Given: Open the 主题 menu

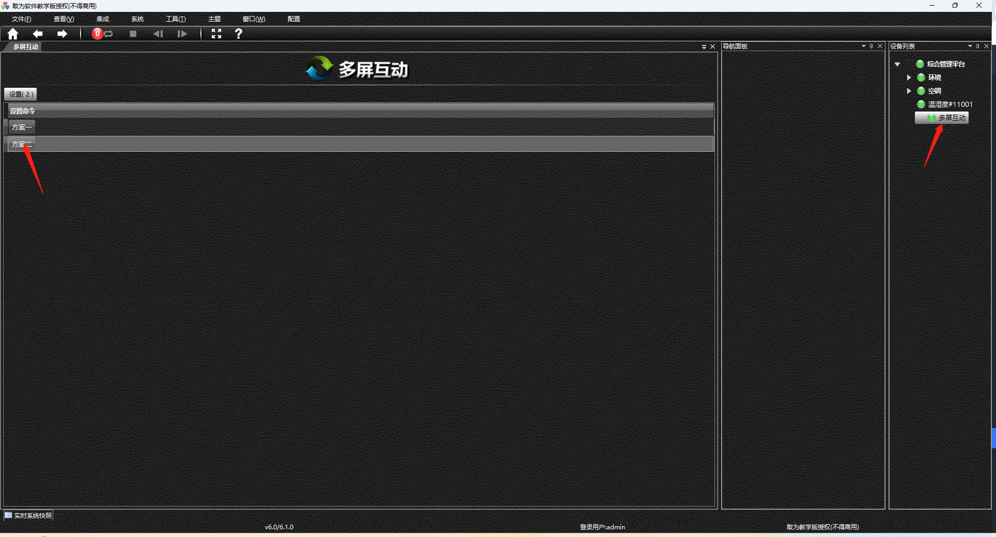Looking at the screenshot, I should point(214,19).
